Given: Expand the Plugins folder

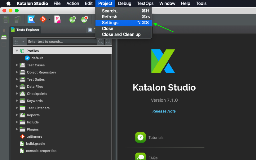Looking at the screenshot, I should point(17,129).
